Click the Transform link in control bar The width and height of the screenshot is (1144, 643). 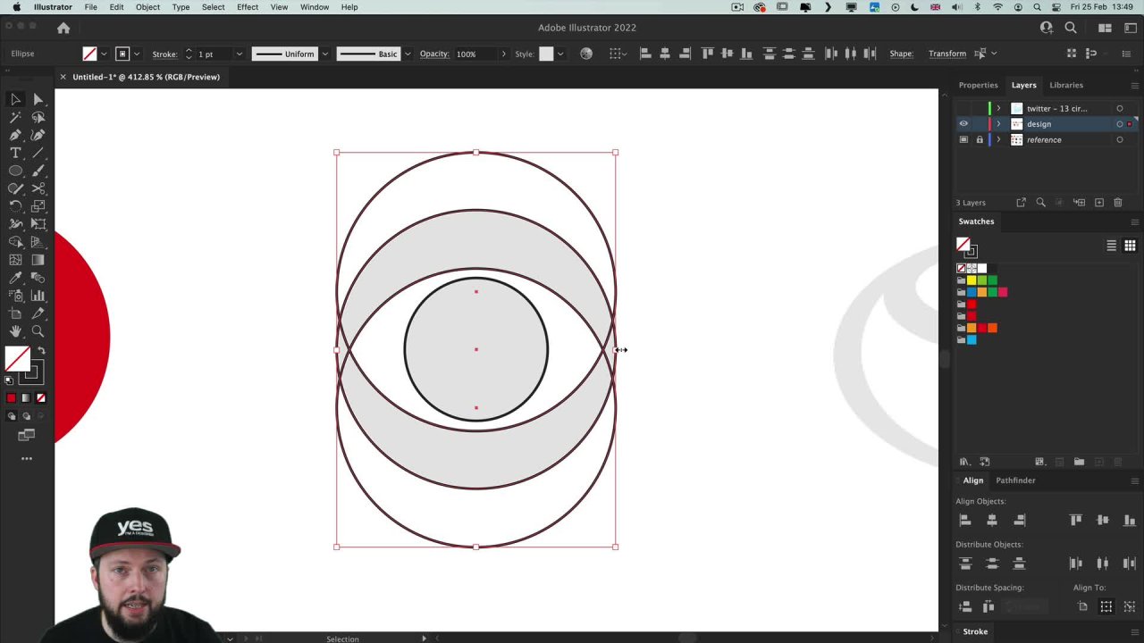point(946,54)
